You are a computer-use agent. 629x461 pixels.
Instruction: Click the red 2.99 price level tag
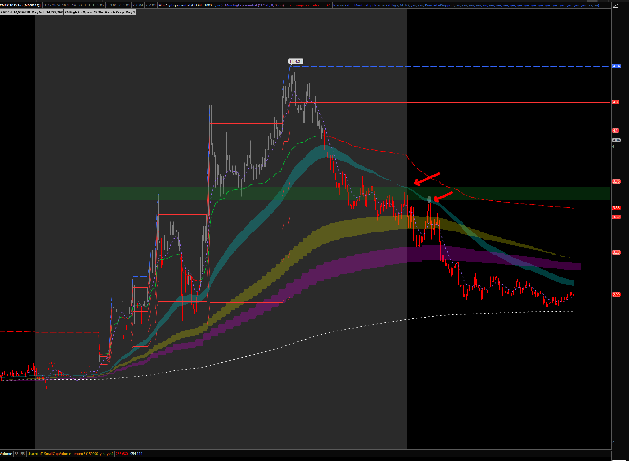click(616, 295)
